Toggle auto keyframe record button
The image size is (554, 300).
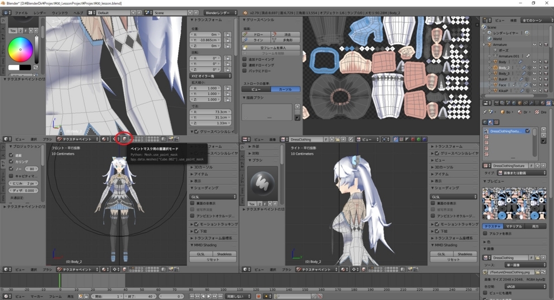point(259,296)
